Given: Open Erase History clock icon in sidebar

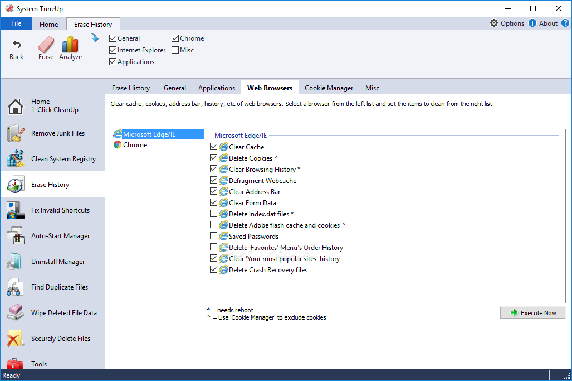Looking at the screenshot, I should (x=16, y=184).
